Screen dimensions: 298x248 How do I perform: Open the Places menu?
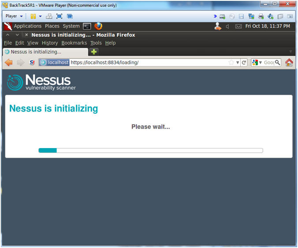pyautogui.click(x=52, y=26)
